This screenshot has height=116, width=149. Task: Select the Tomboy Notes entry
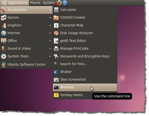(85, 95)
